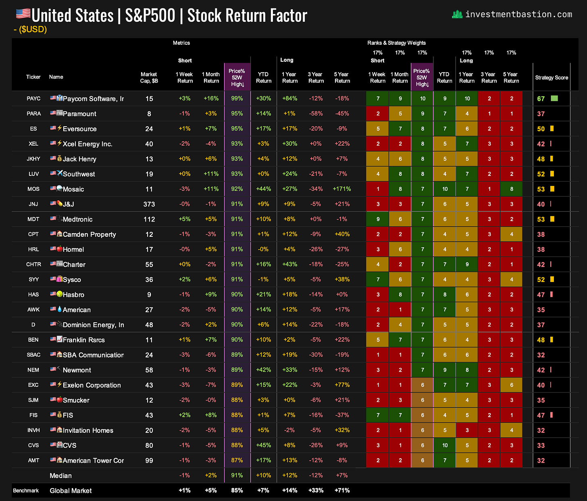Click the water droplet icon beside American
587x501 pixels.
[60, 309]
